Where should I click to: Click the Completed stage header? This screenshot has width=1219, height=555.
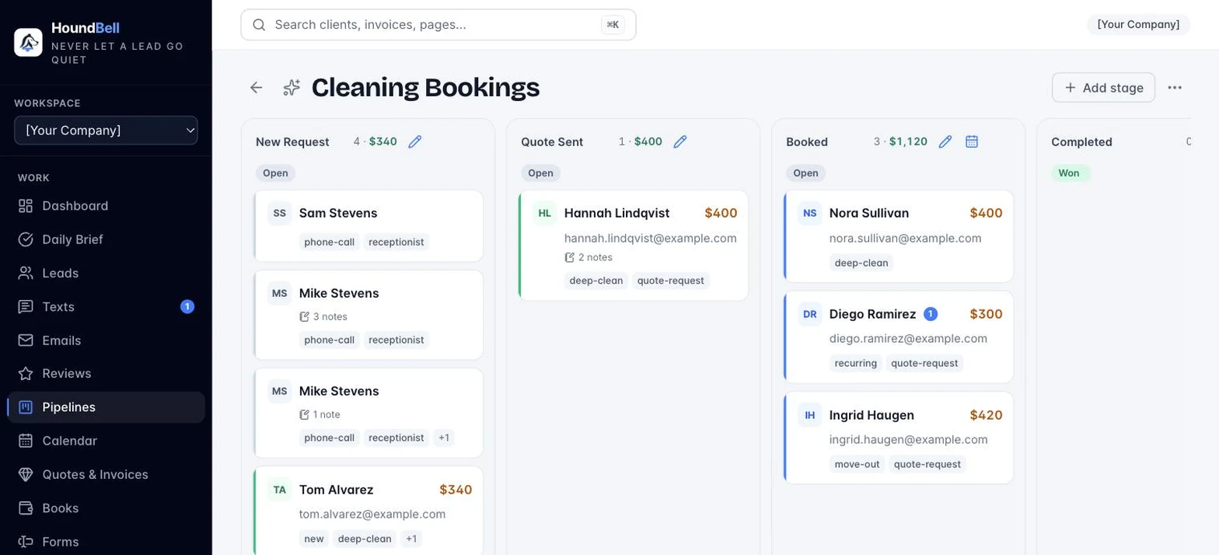coord(1082,141)
